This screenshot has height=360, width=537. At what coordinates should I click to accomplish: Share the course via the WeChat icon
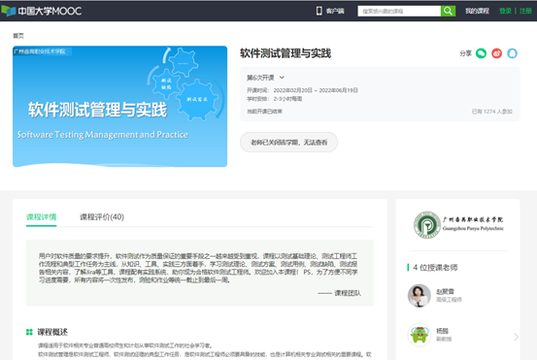[482, 53]
